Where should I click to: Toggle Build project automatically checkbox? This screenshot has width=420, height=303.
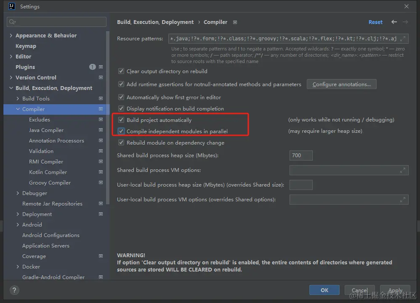coord(121,120)
